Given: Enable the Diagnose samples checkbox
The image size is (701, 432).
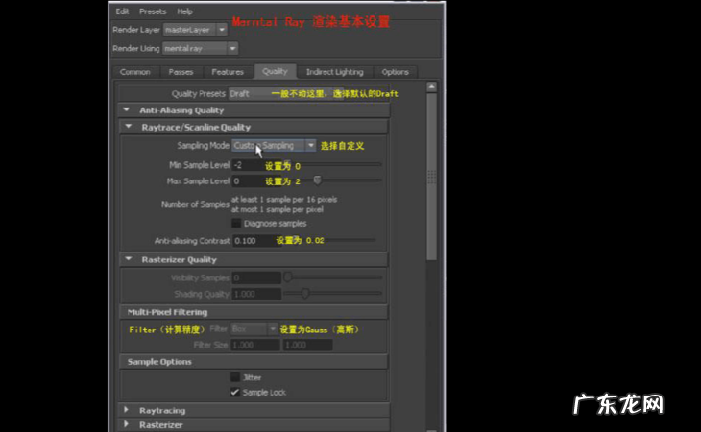Looking at the screenshot, I should pyautogui.click(x=236, y=223).
